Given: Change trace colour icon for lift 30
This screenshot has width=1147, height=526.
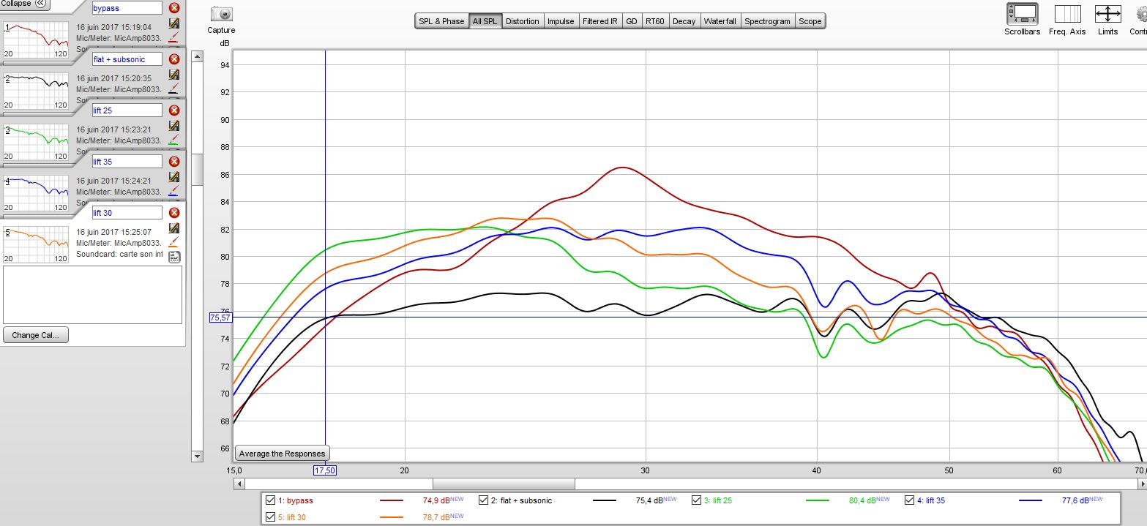Looking at the screenshot, I should tap(174, 242).
